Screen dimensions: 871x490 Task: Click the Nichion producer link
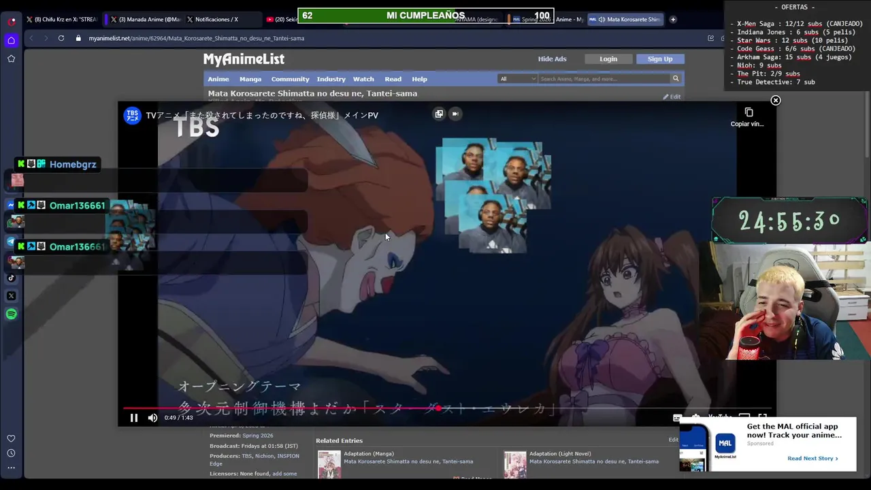264,456
